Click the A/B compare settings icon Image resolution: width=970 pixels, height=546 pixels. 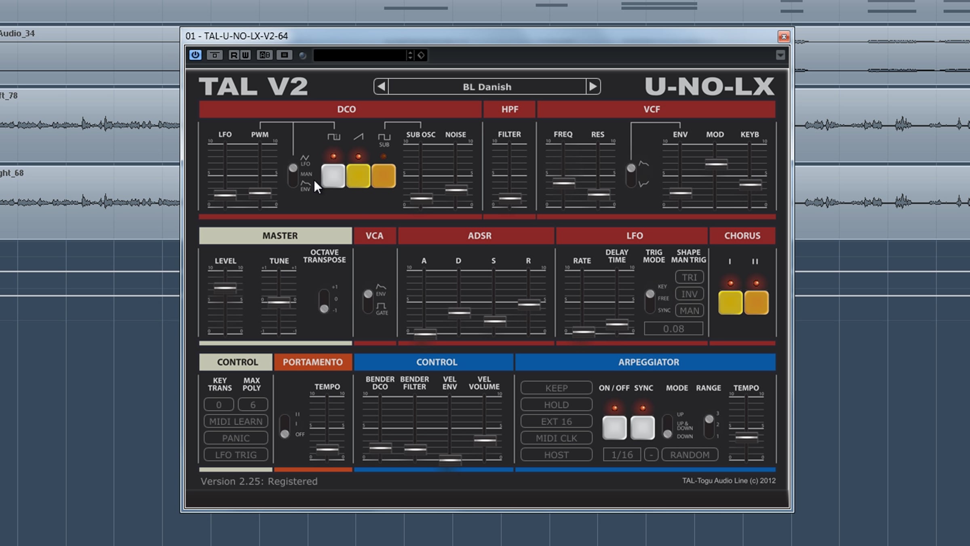point(265,55)
